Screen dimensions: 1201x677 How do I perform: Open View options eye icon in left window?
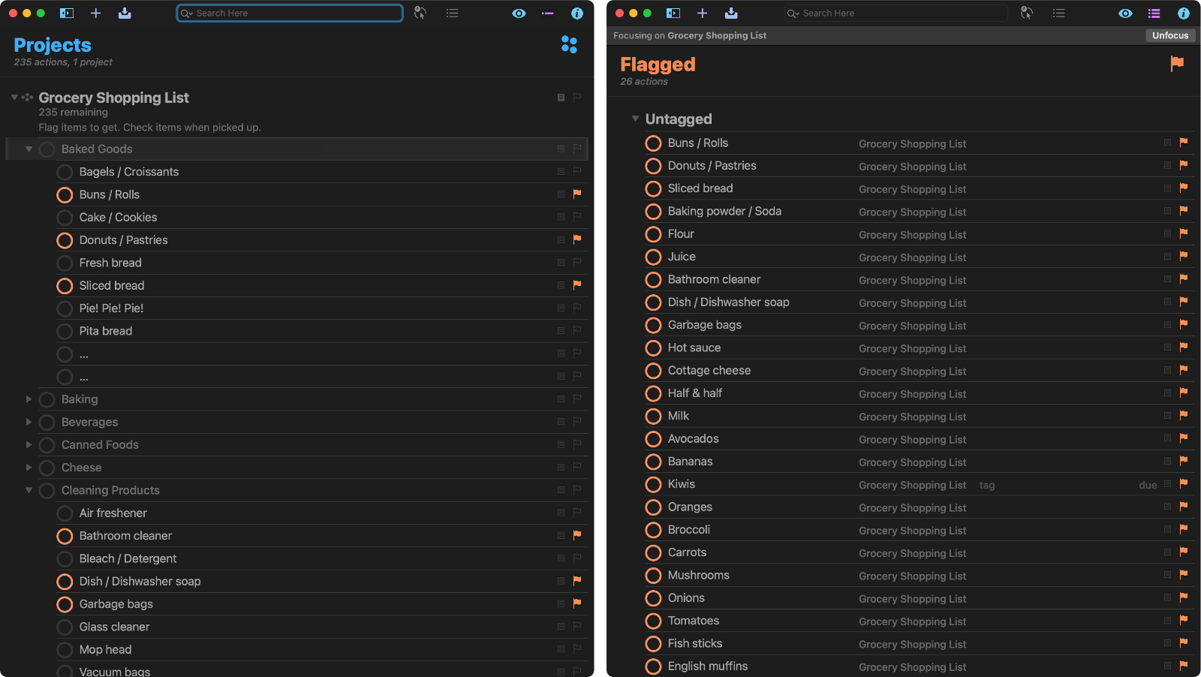[519, 13]
